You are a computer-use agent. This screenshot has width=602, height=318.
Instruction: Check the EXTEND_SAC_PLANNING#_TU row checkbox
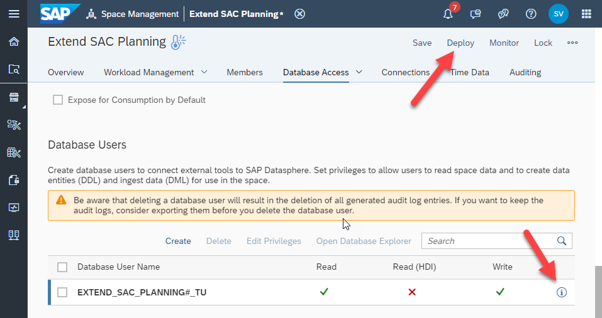[62, 292]
